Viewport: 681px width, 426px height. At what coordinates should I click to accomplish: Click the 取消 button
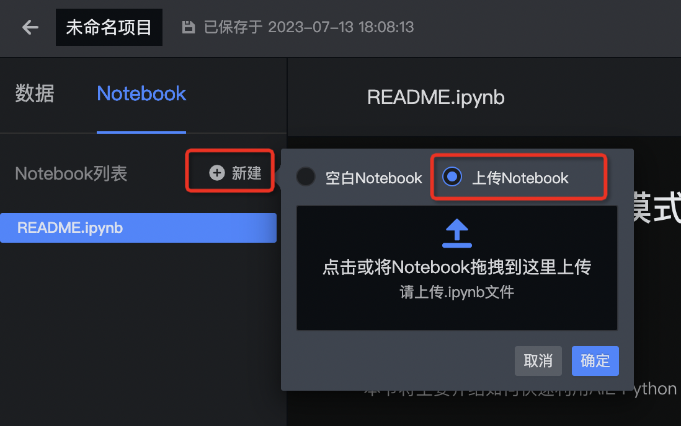coord(538,361)
